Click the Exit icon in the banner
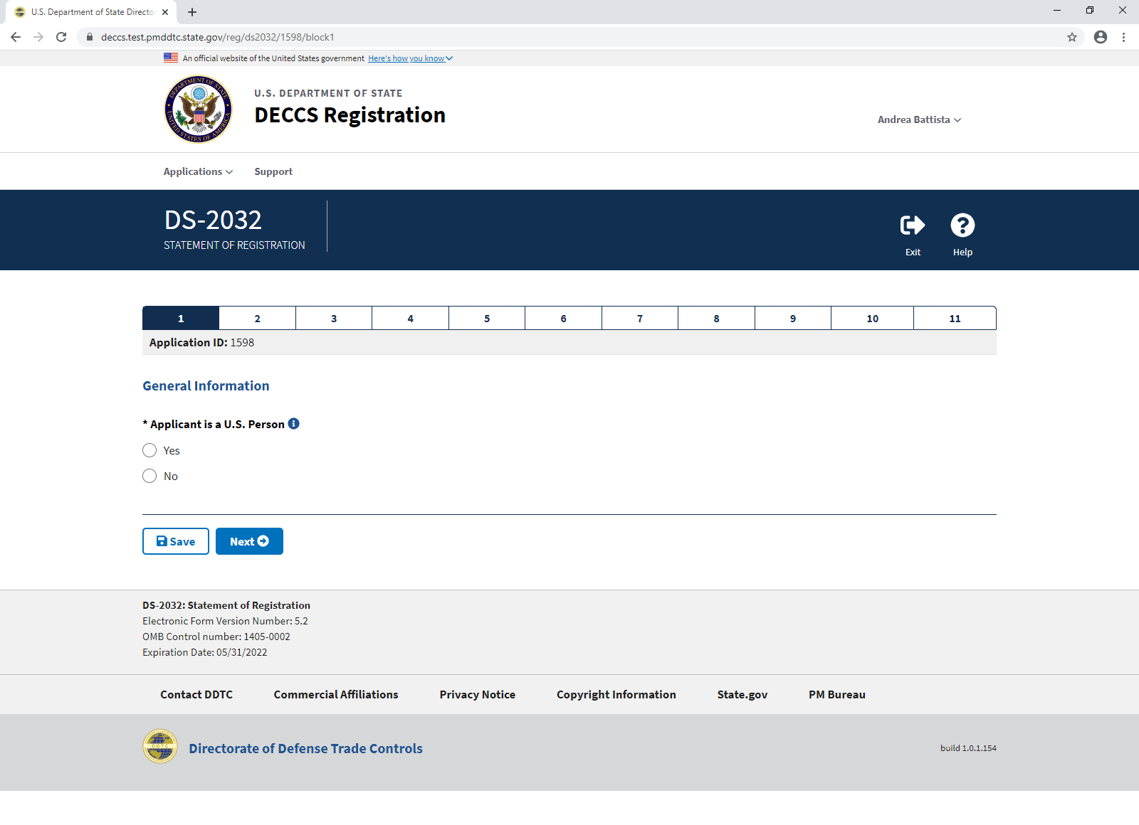1139x825 pixels. 913,225
